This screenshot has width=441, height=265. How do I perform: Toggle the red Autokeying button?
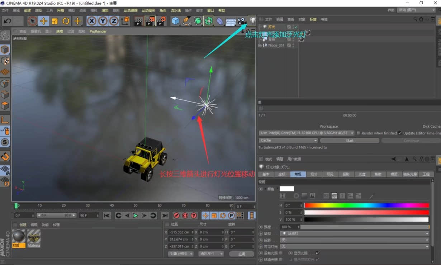(x=185, y=216)
